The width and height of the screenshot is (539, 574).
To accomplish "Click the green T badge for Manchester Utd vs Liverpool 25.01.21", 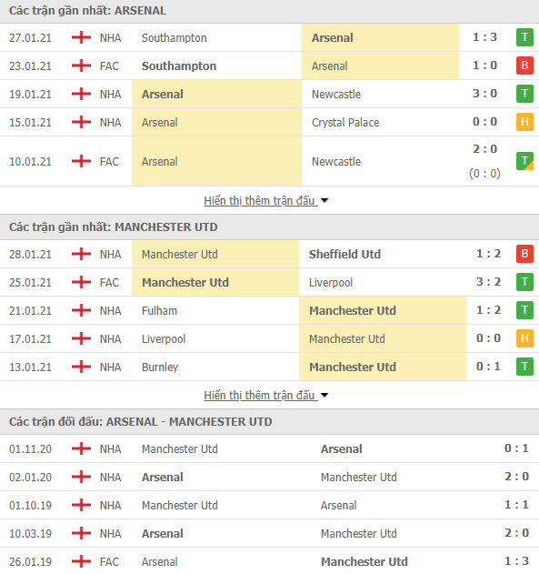I will pyautogui.click(x=524, y=282).
